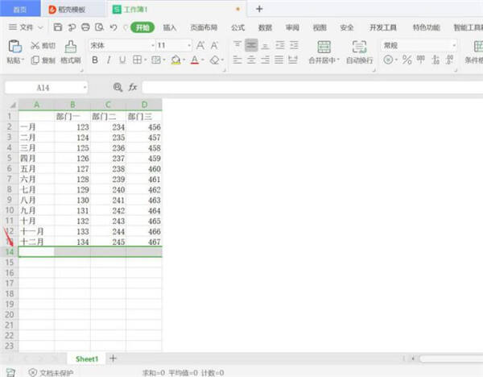Open the number format dropdown (常规)
Viewport: 483px width, 377px height.
(454, 46)
